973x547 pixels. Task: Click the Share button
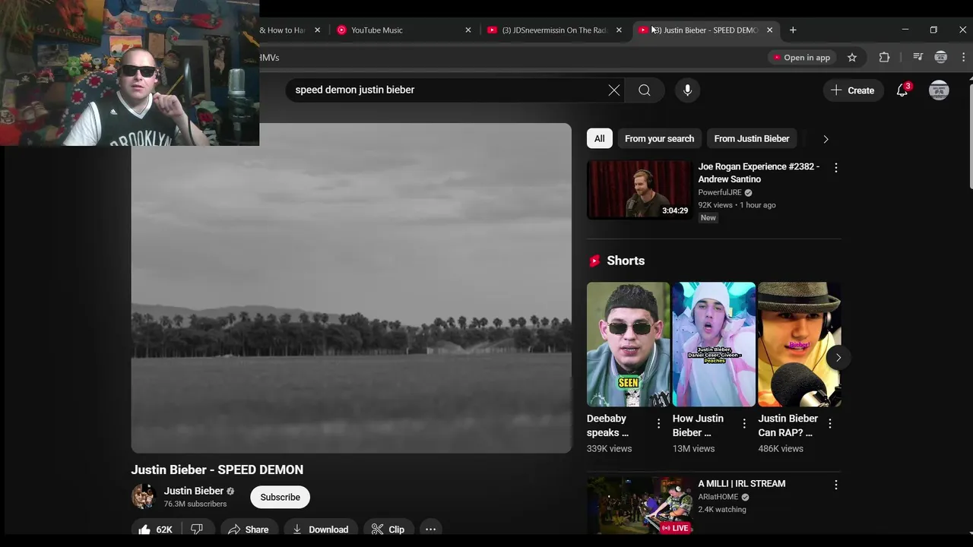(x=248, y=530)
